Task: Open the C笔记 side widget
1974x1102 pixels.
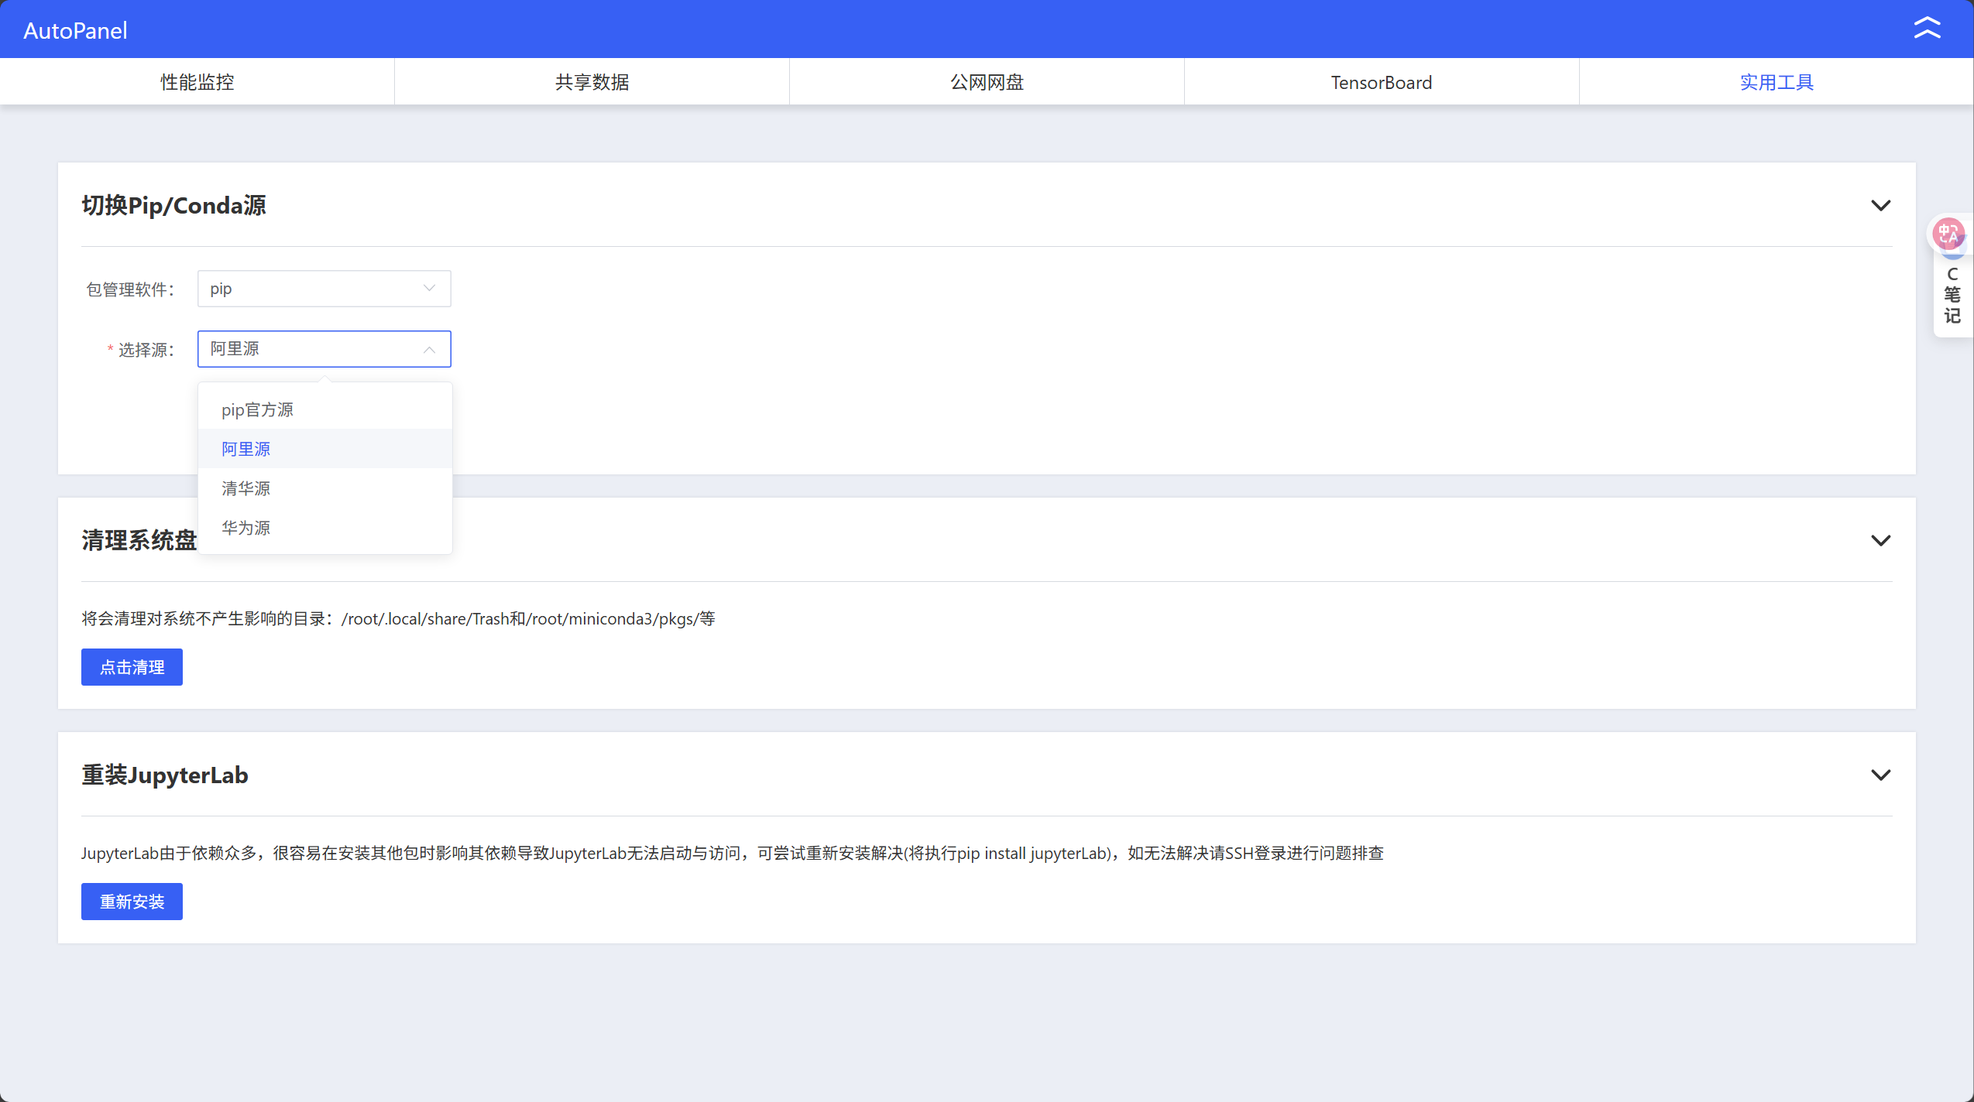Action: (1952, 296)
